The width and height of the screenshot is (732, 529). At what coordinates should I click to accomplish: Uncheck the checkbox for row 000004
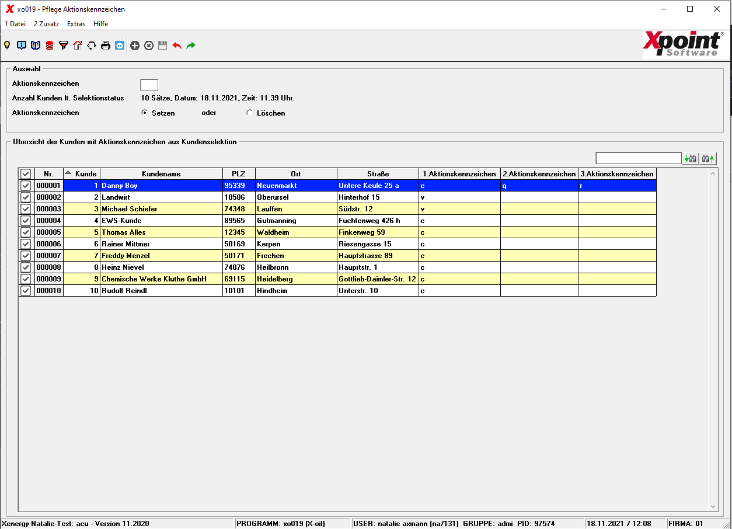(x=26, y=221)
